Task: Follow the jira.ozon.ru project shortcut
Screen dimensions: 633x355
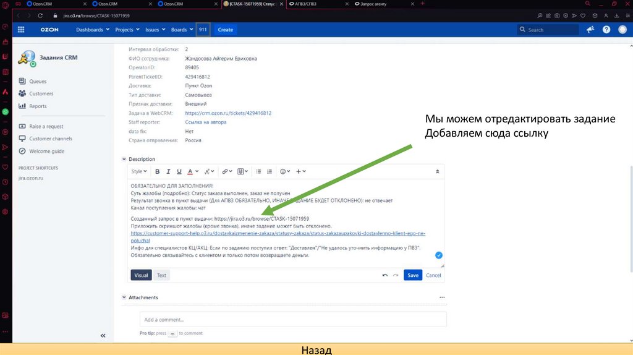Action: [31, 177]
